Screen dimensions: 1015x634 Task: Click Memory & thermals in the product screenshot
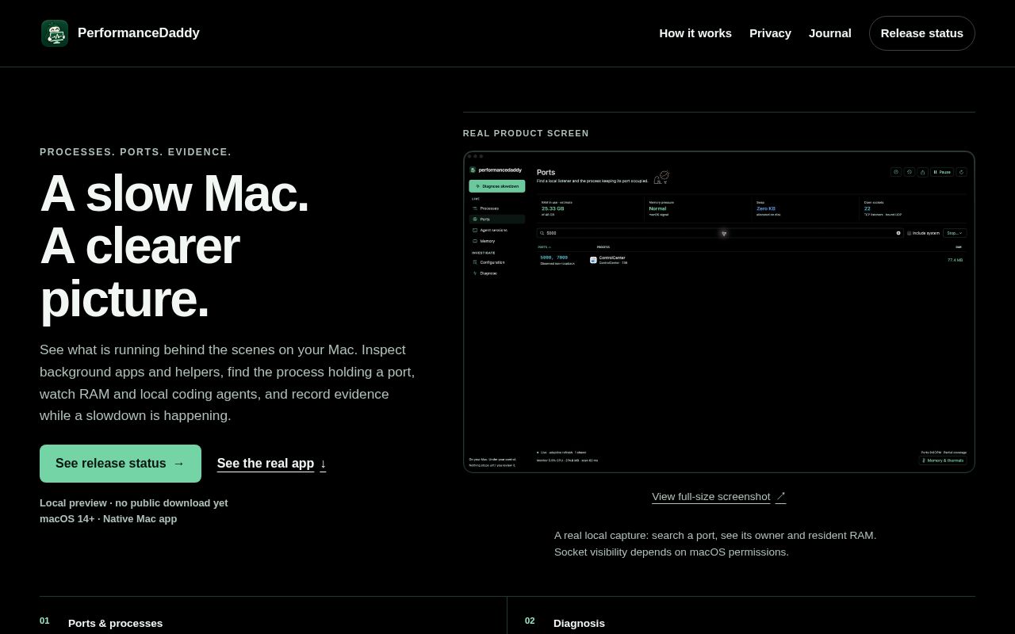point(943,460)
